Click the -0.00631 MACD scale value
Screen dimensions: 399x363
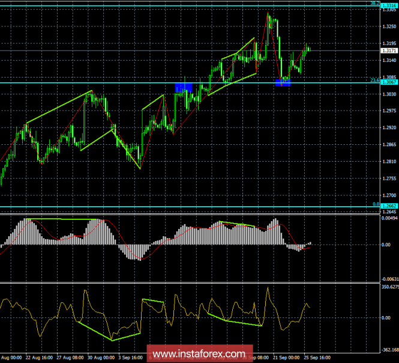click(x=390, y=279)
